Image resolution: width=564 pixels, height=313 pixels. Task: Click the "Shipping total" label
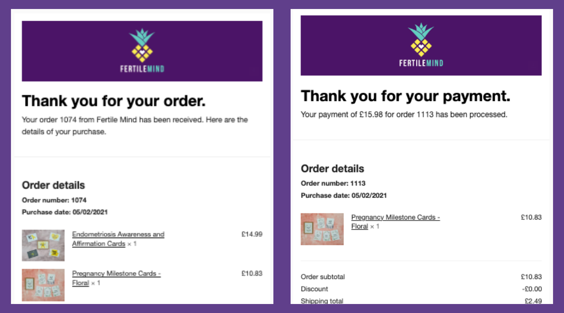(322, 301)
